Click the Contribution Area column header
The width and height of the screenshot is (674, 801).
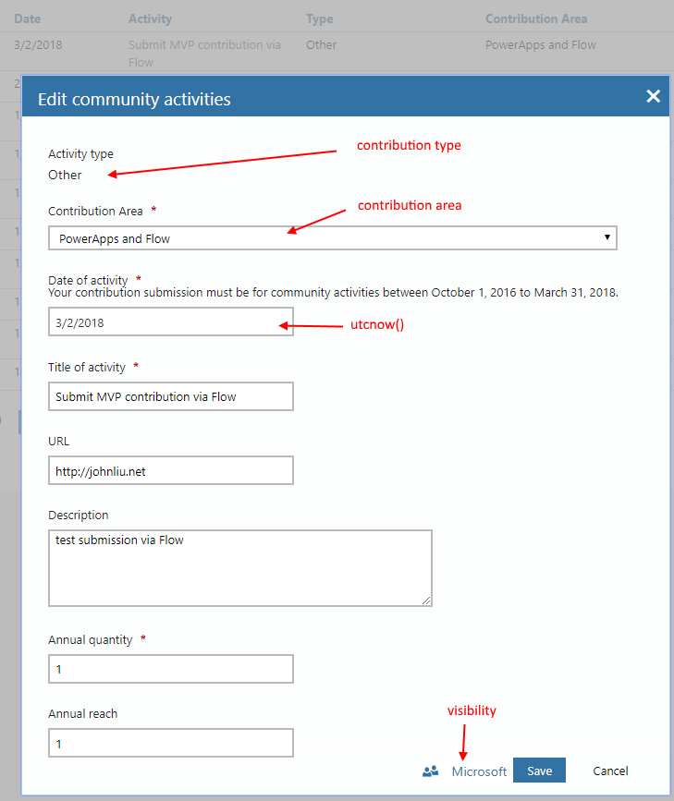[x=535, y=18]
